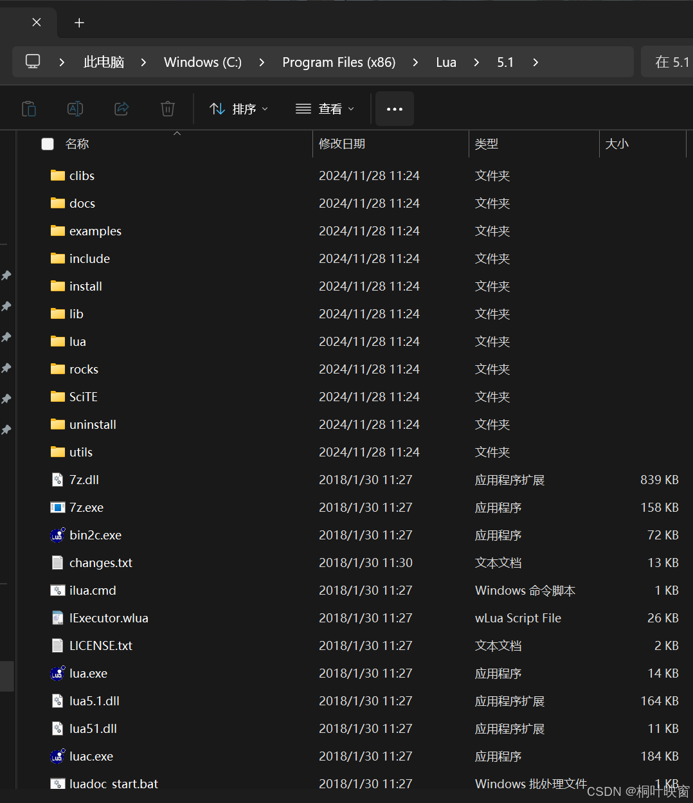Click the wLua Script File type text
Image resolution: width=693 pixels, height=803 pixels.
pos(518,618)
